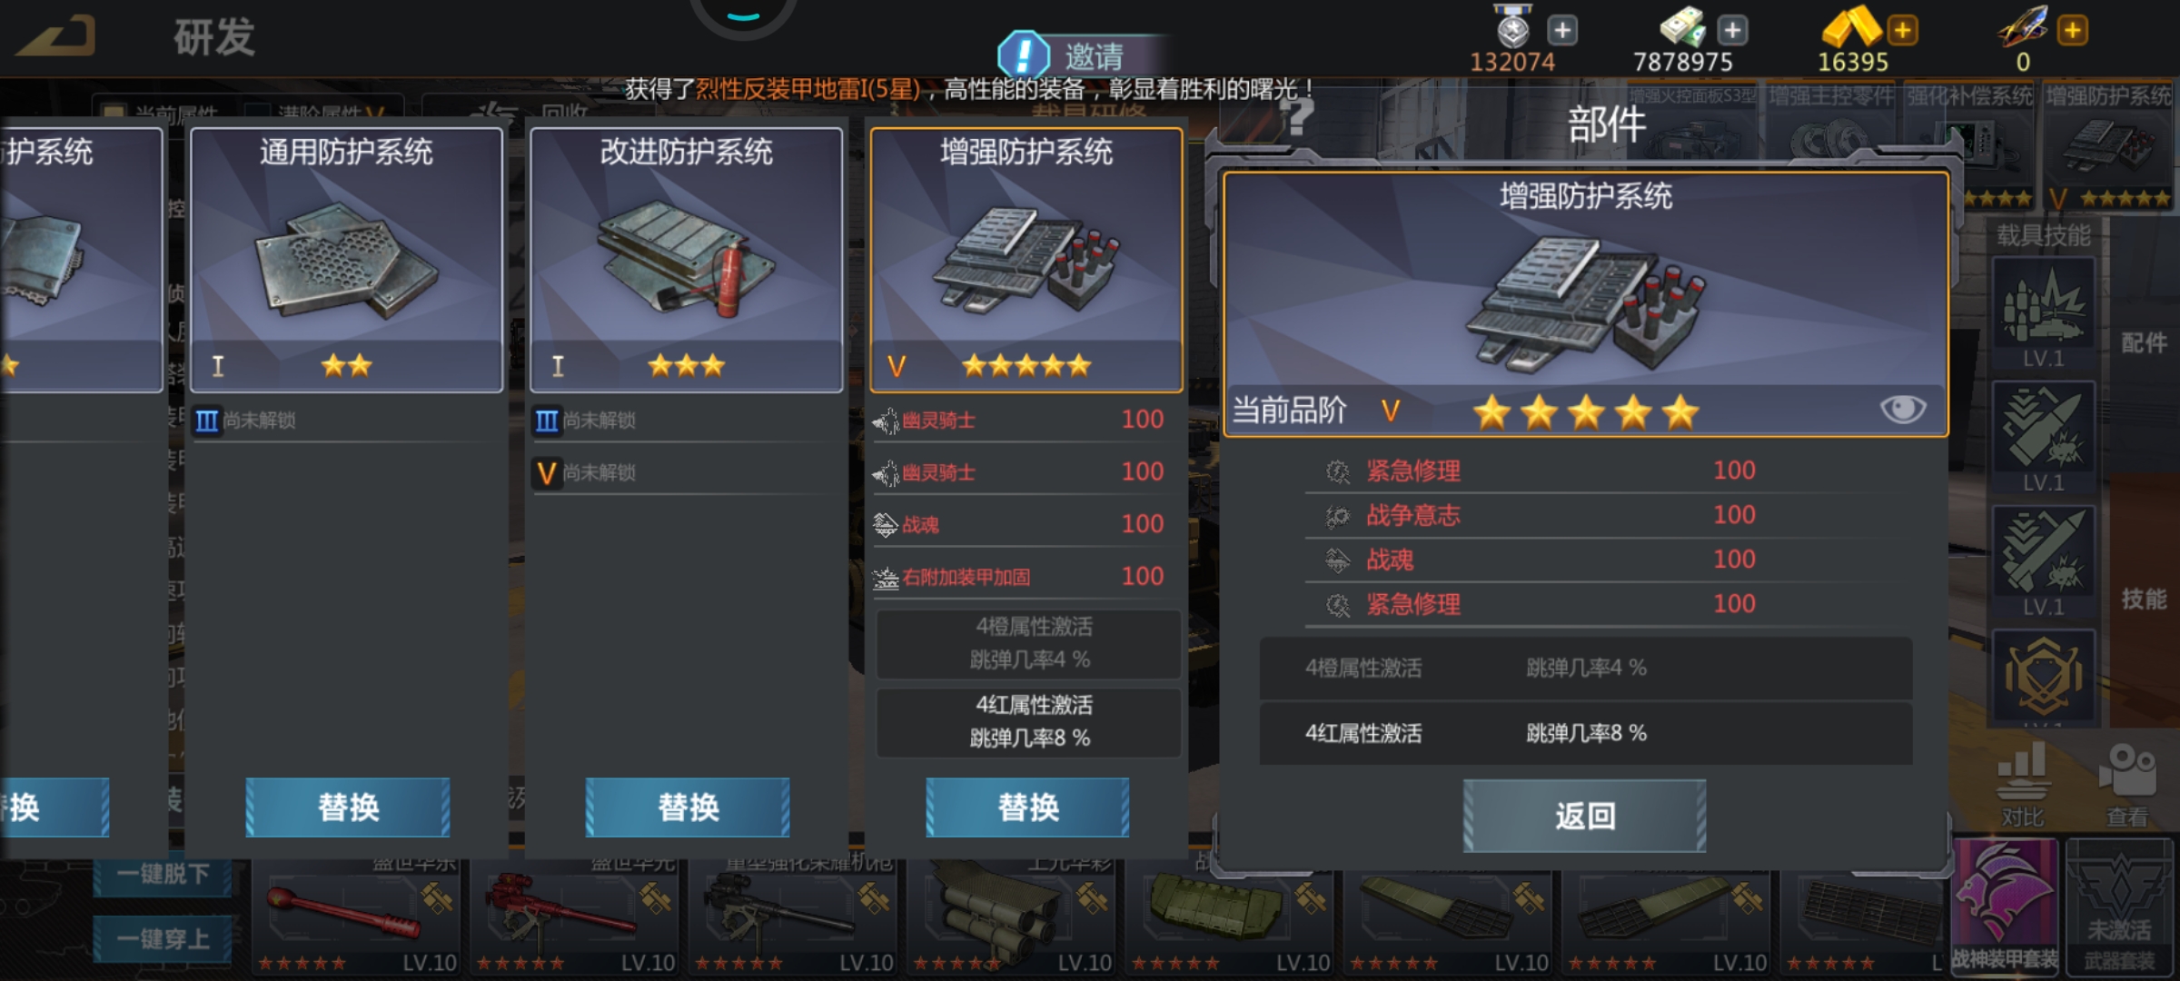Select the 增强防护系统 five-star card
Screen dimensions: 2180x981
[x=1026, y=260]
